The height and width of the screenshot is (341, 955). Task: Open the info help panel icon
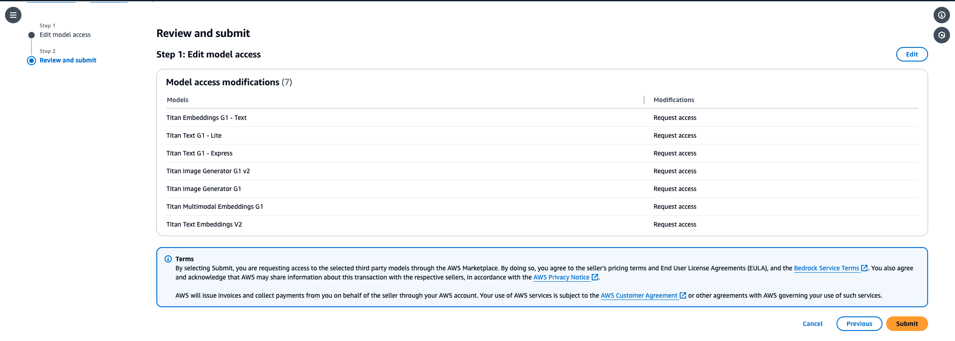(942, 15)
